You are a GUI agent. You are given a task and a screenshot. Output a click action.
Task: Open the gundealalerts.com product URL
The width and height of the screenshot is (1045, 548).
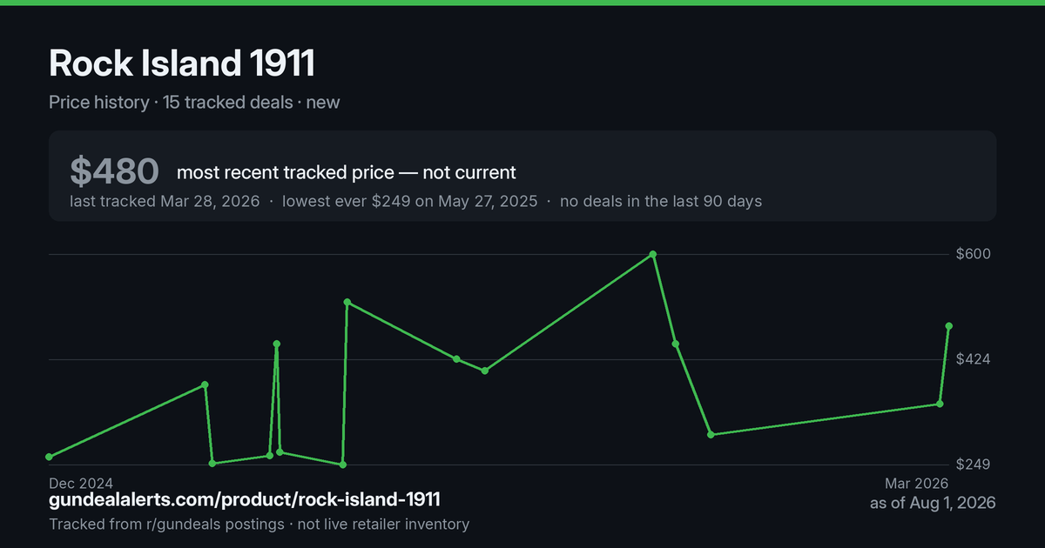(x=245, y=500)
